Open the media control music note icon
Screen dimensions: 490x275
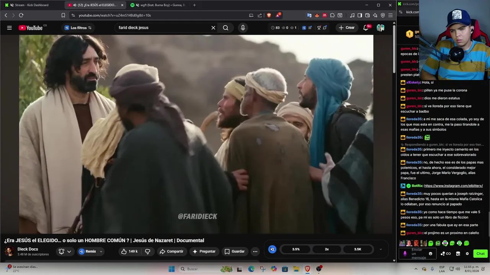coord(352,15)
